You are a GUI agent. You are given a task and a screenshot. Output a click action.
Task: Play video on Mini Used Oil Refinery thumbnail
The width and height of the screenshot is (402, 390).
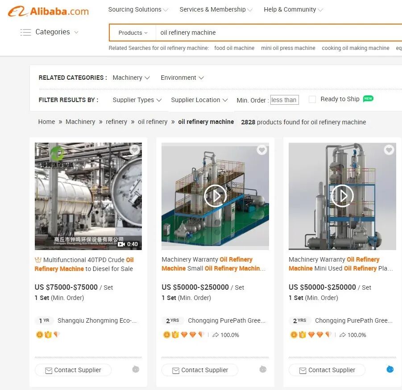(343, 196)
